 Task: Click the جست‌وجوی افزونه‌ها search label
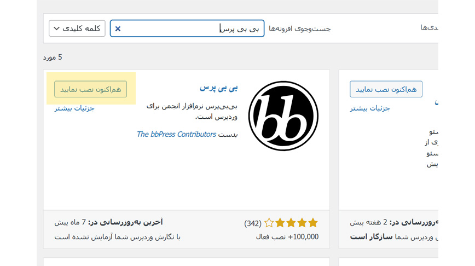click(x=299, y=29)
